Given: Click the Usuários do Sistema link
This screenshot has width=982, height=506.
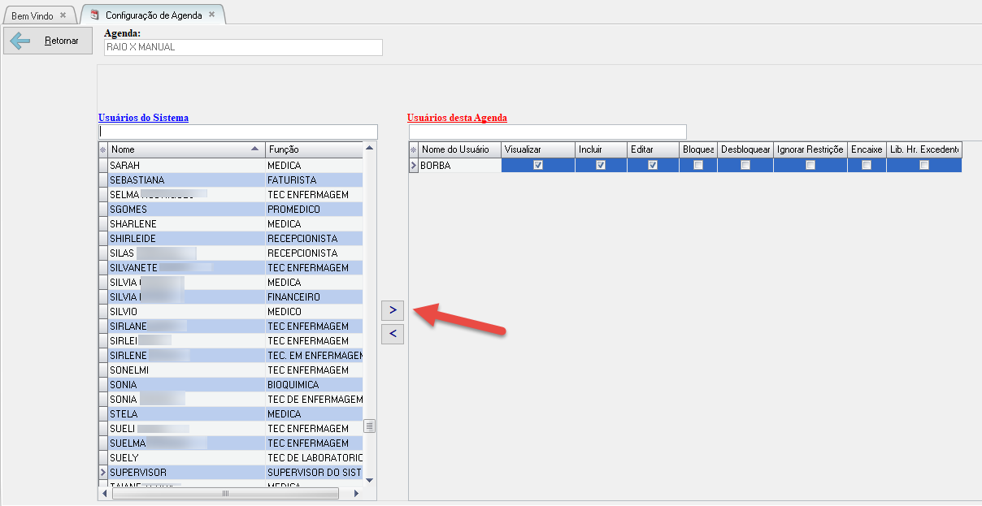Looking at the screenshot, I should click(x=143, y=118).
